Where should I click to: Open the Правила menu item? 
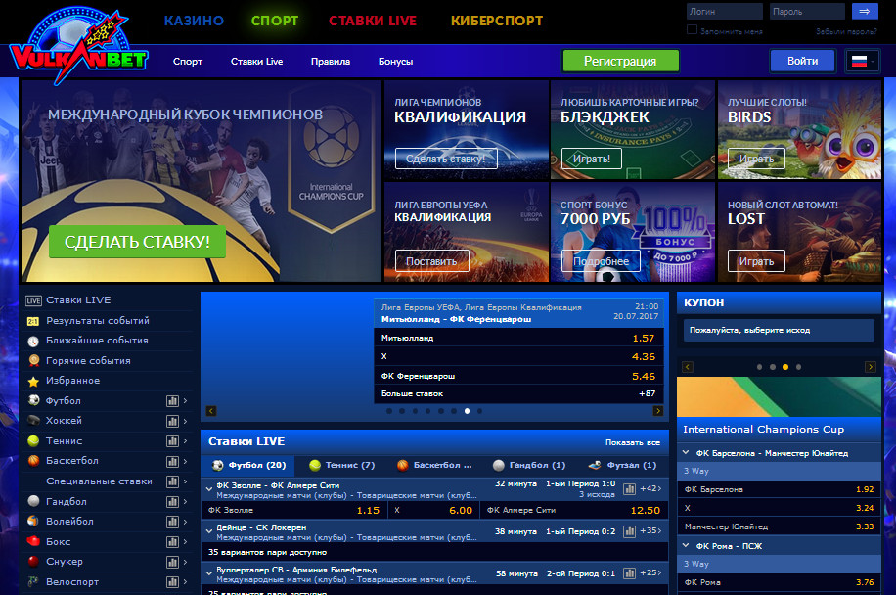tap(331, 61)
